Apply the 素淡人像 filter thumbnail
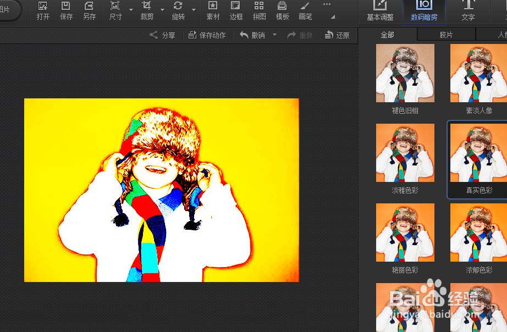This screenshot has height=332, width=507. tap(478, 73)
